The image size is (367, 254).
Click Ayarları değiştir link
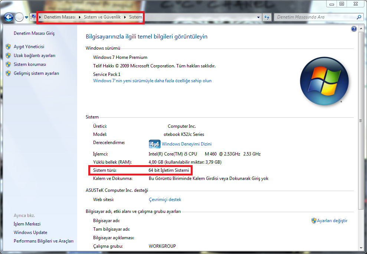[x=332, y=221]
